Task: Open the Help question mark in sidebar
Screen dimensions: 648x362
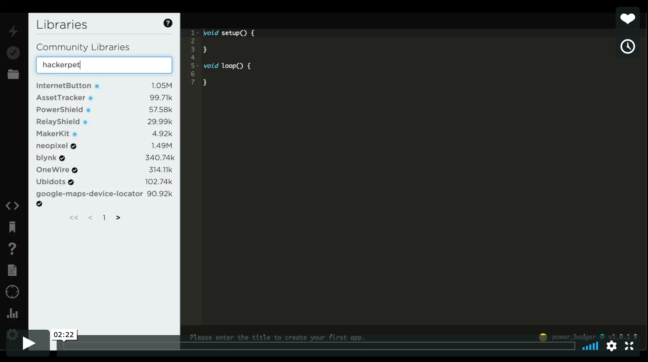Action: pos(12,249)
